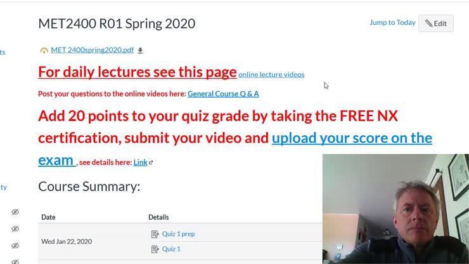Toggle the second hidden-eye icon in the sidebar
The image size is (469, 264).
point(15,228)
